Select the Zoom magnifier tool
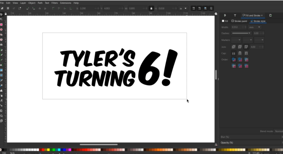 point(1,116)
